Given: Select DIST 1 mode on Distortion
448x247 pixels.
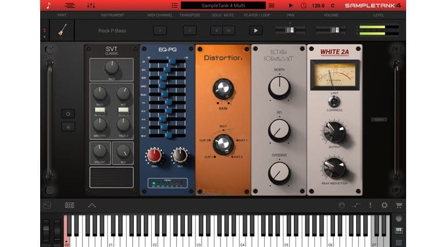Looking at the screenshot, I should click(241, 141).
